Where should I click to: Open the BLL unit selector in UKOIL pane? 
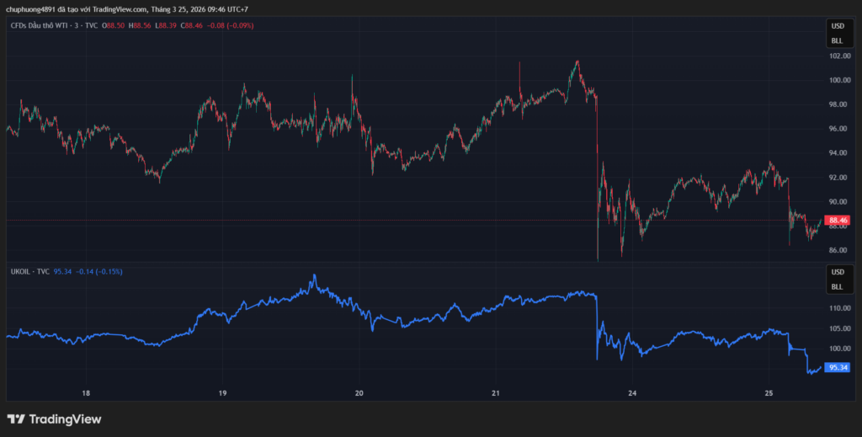[837, 287]
